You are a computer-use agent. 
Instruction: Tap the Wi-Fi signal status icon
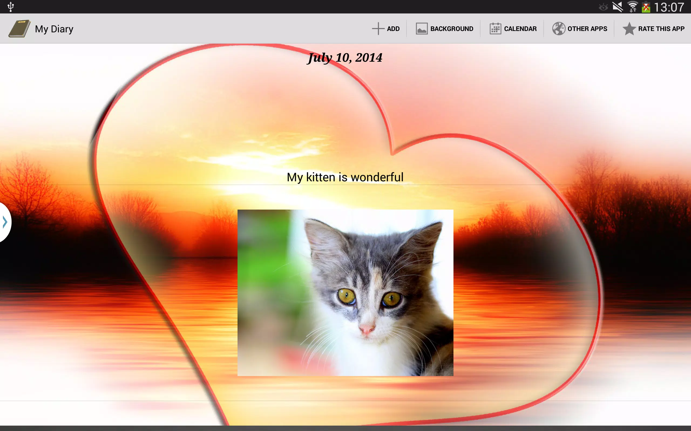[x=633, y=7]
